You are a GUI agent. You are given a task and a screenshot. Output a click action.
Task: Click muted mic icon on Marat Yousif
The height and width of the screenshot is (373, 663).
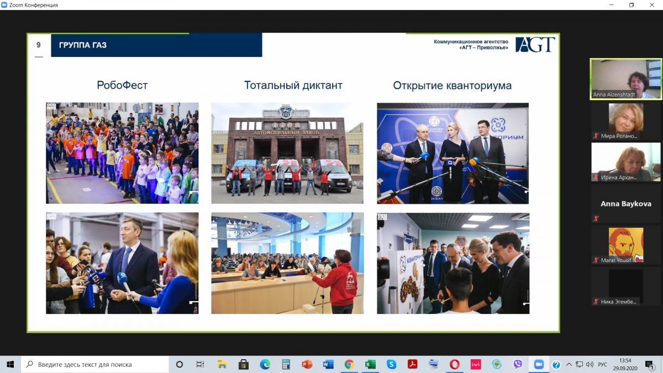point(596,260)
